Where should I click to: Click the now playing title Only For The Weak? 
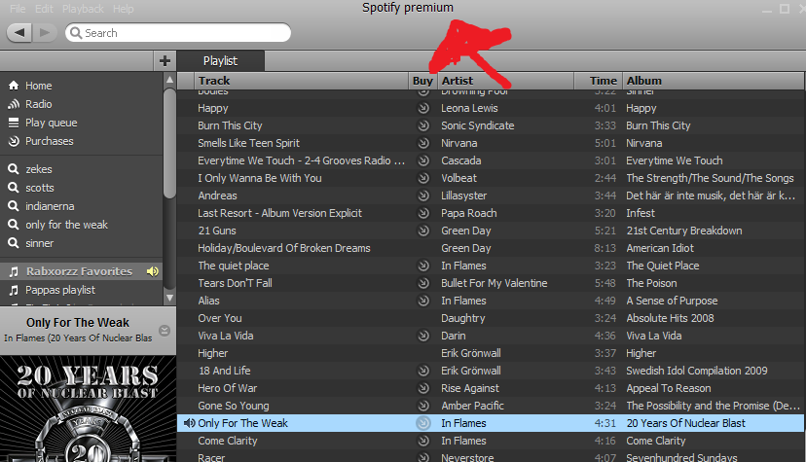[x=78, y=322]
